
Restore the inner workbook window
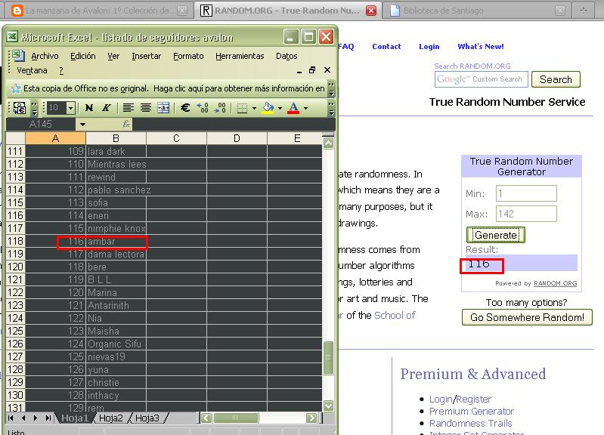coord(312,69)
